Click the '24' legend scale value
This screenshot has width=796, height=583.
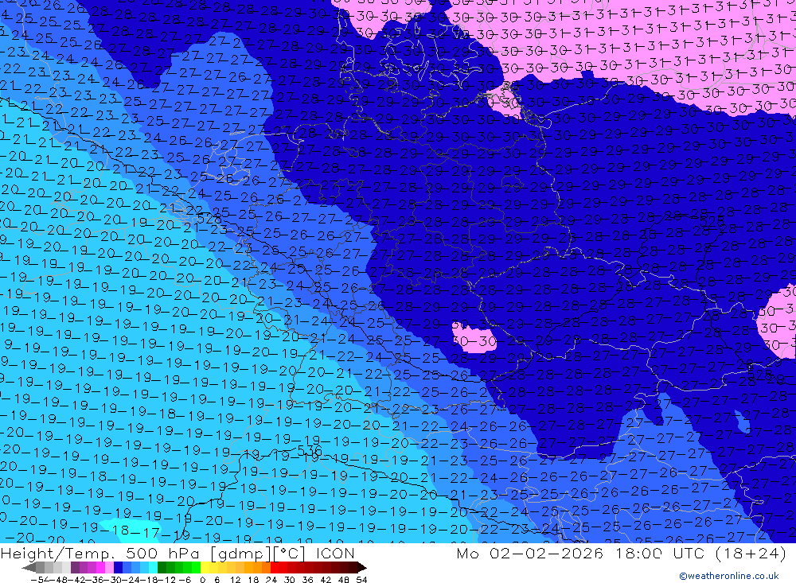click(x=271, y=580)
